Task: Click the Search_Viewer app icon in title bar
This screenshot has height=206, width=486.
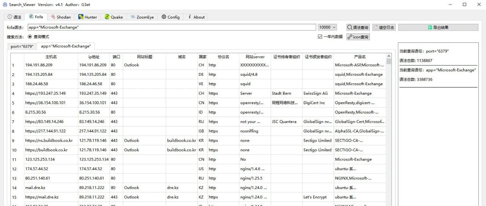Action: point(5,4)
